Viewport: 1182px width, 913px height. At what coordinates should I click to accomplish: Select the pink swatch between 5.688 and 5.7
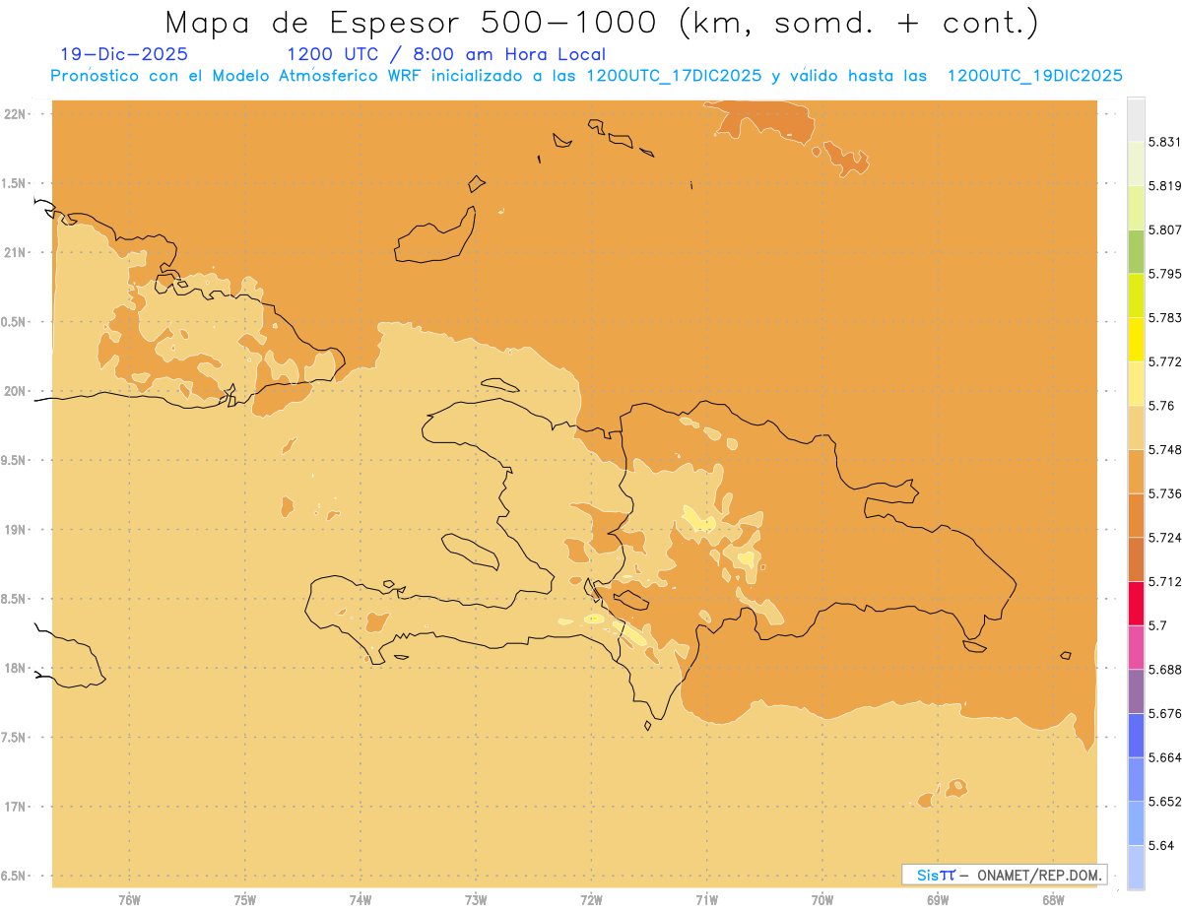pyautogui.click(x=1136, y=647)
